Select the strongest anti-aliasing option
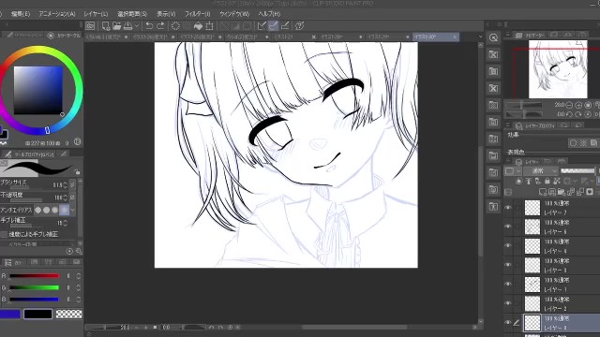Image resolution: width=600 pixels, height=337 pixels. [x=64, y=210]
